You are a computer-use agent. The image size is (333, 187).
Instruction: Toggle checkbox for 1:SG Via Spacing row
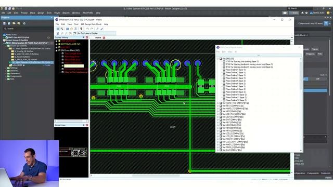(x=224, y=61)
